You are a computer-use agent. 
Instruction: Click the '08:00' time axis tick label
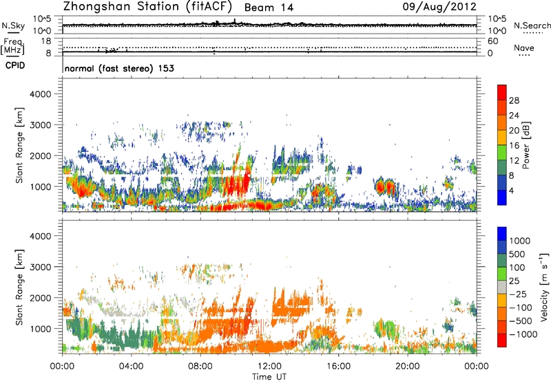[200, 367]
